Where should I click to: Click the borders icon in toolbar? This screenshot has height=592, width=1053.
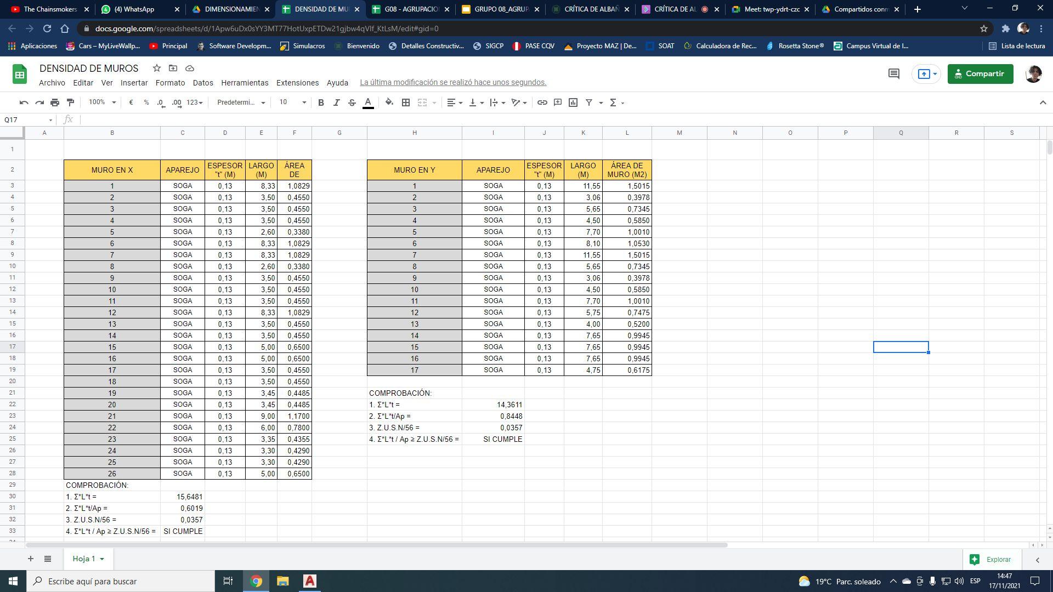click(406, 103)
